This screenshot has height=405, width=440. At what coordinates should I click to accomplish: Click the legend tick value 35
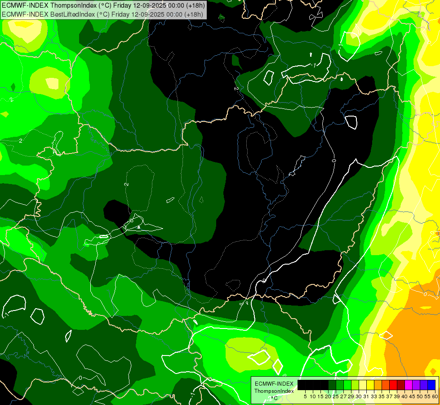[382, 396]
